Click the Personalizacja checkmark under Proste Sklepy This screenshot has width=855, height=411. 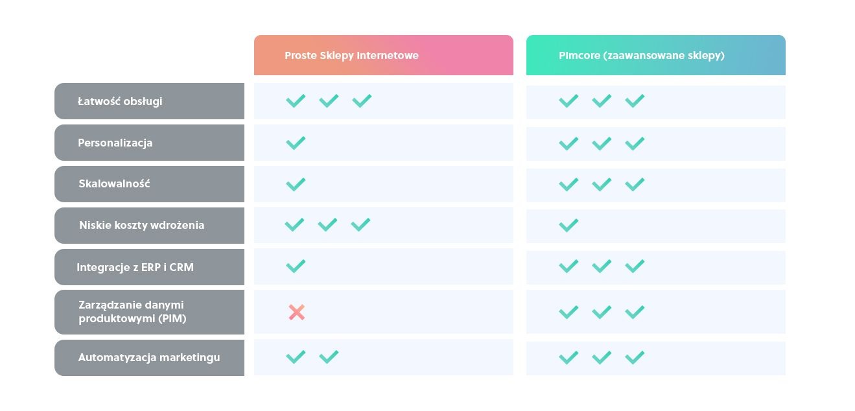(x=296, y=143)
